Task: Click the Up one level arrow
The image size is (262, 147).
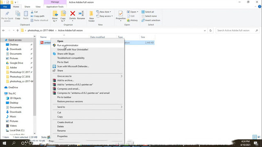Action: (x=18, y=31)
